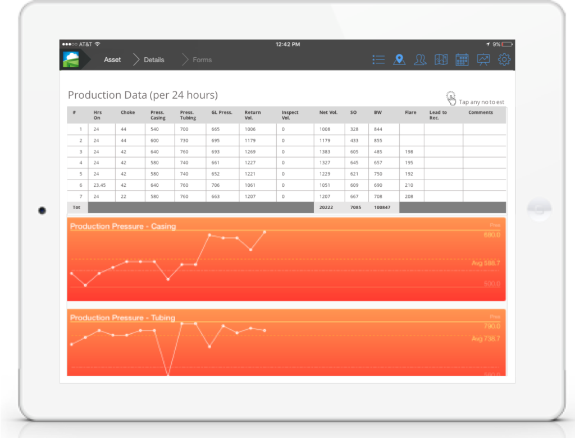Screen dimensions: 575x438
Task: Switch to the Asset breadcrumb step
Action: tap(112, 59)
